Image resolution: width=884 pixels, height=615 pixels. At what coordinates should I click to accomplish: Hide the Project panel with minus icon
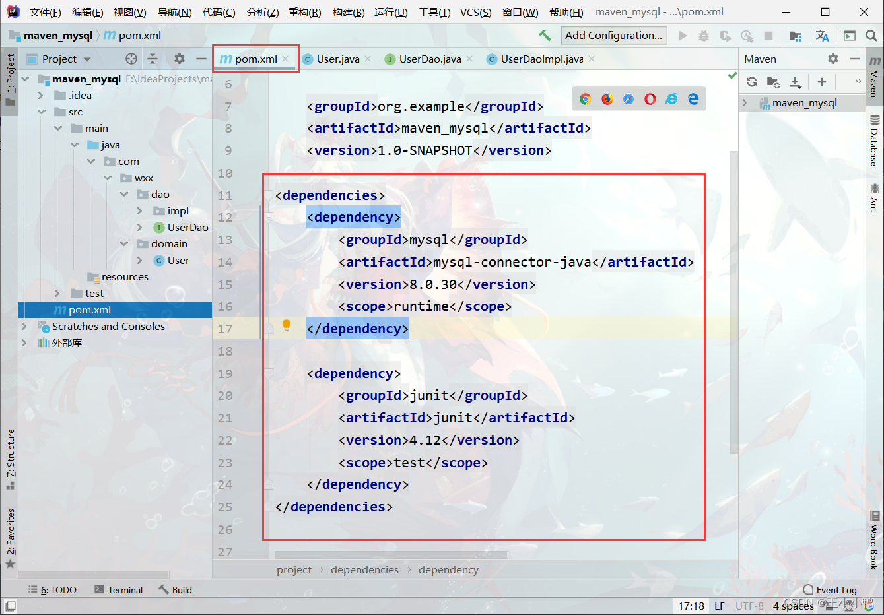pos(201,59)
